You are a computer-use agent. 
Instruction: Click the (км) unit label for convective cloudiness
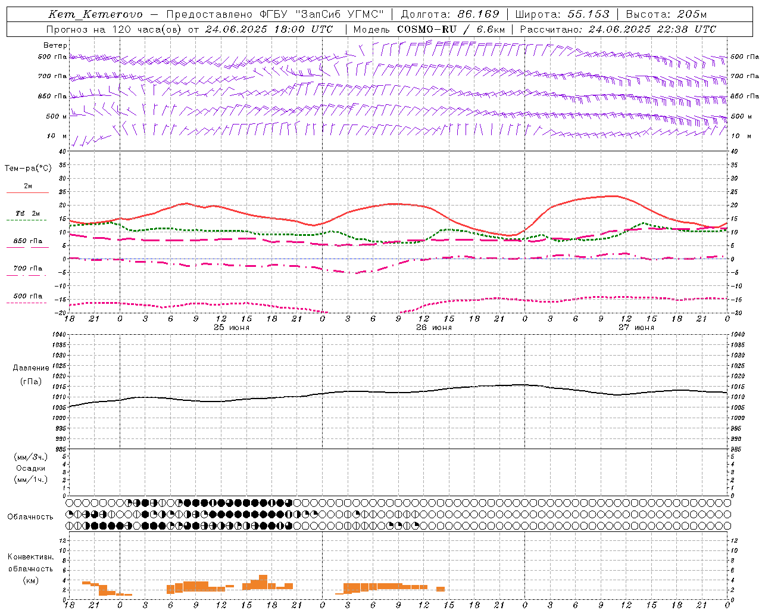pyautogui.click(x=31, y=580)
